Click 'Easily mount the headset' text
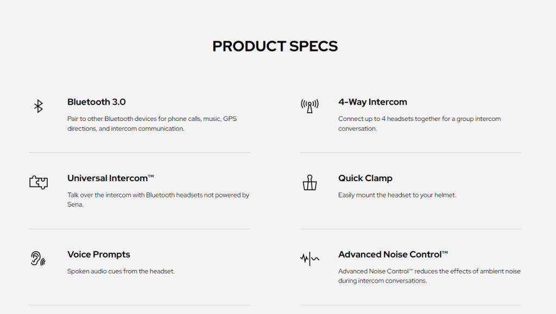Viewport: 556px width, 314px height. click(397, 195)
